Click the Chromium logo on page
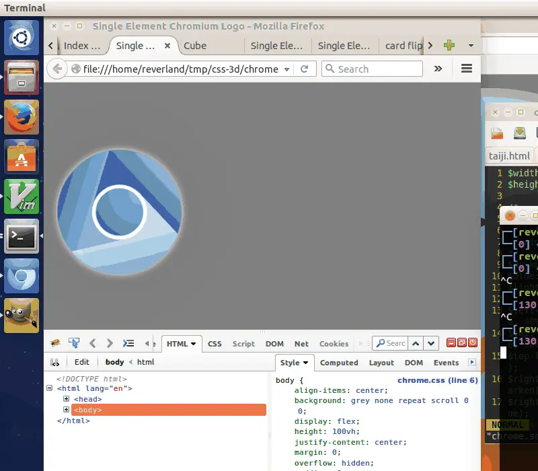 (x=120, y=212)
